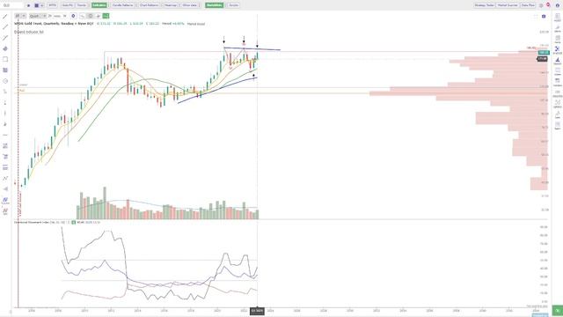Image resolution: width=563 pixels, height=317 pixels.
Task: Toggle Candle Patterns recognition
Action: tap(122, 5)
